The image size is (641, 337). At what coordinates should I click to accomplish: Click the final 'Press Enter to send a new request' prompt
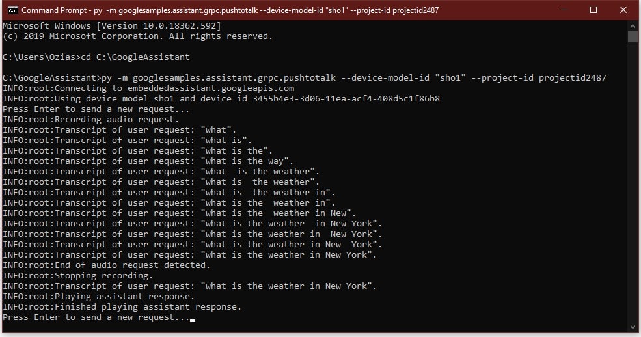[x=96, y=317]
